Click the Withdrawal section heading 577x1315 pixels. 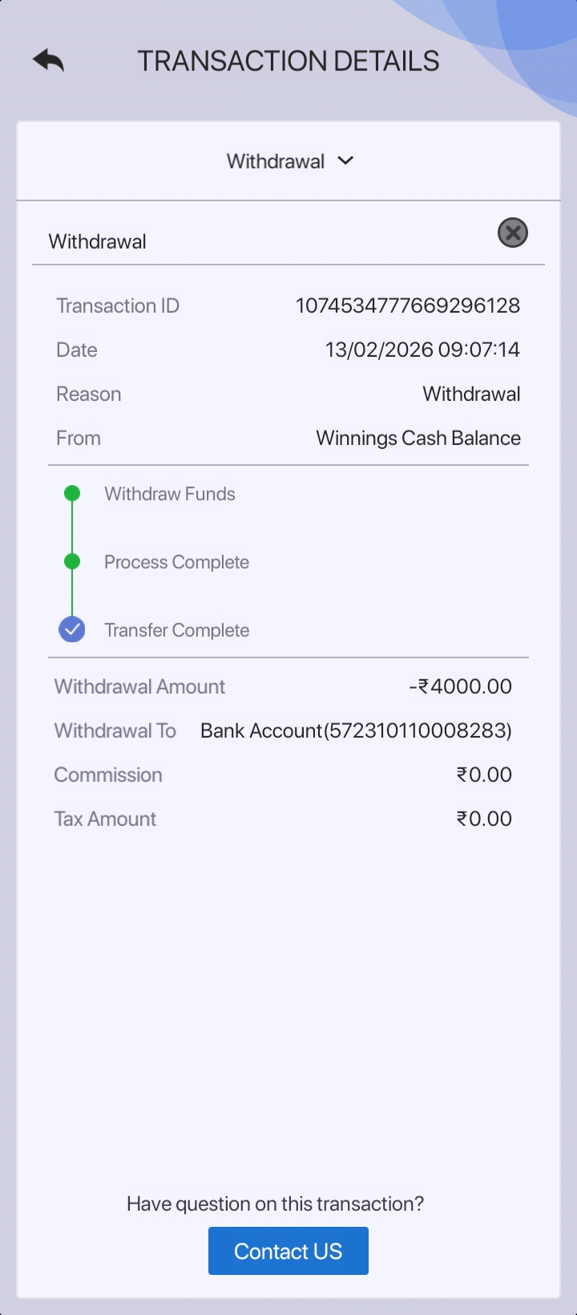point(98,241)
